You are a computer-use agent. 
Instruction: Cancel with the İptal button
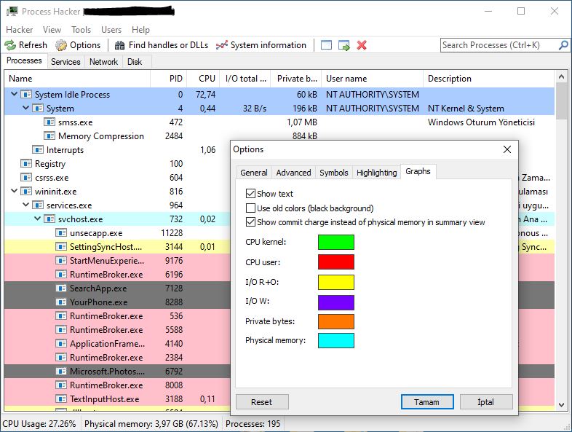(486, 402)
